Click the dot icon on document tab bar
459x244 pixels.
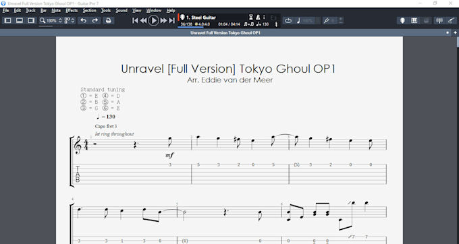coord(448,33)
